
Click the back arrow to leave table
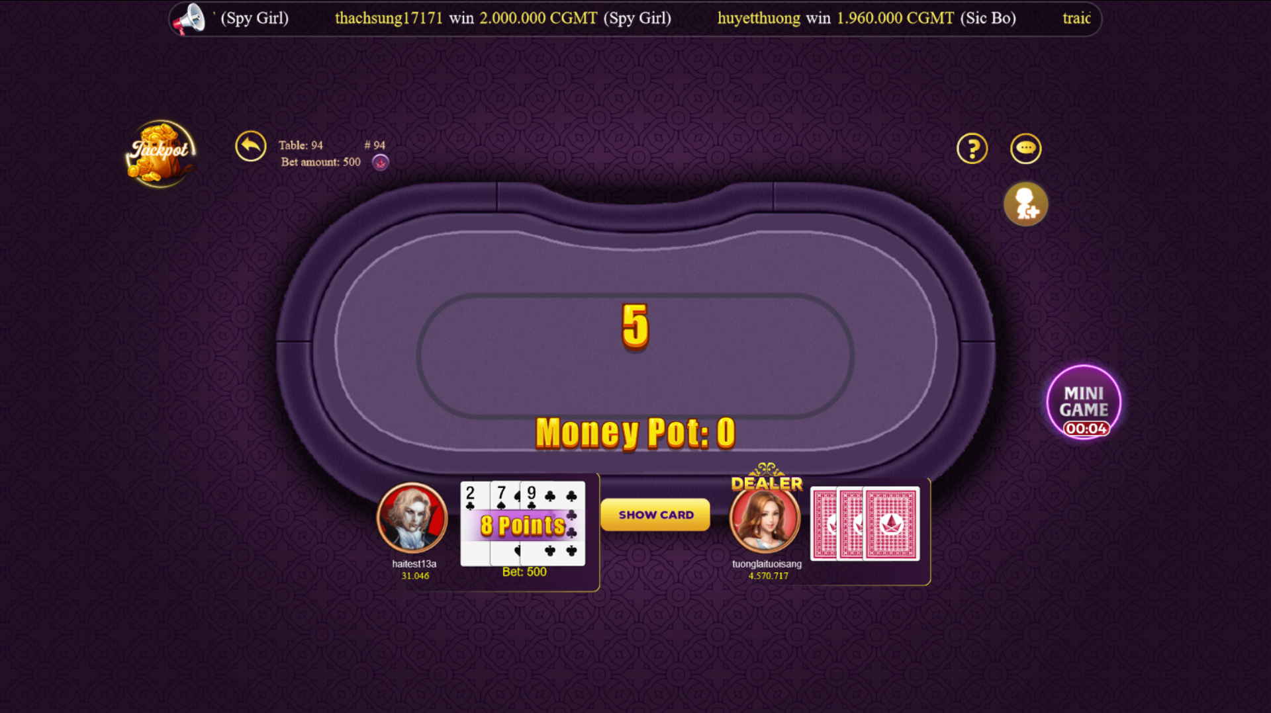click(x=251, y=146)
